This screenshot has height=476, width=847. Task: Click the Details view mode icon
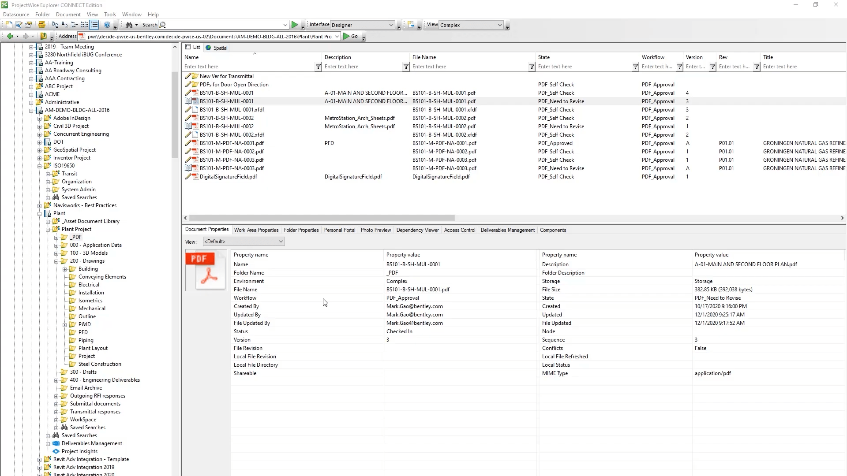(x=94, y=25)
